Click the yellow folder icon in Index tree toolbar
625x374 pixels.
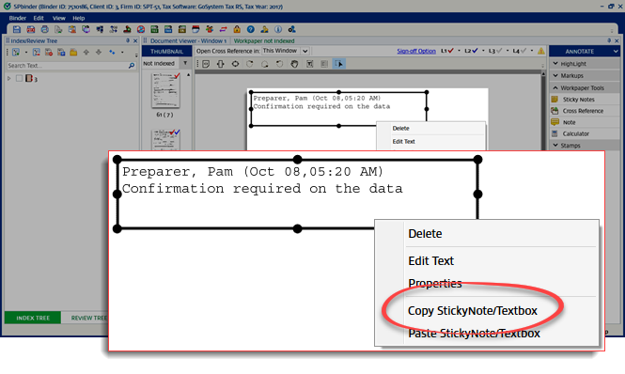[x=73, y=53]
